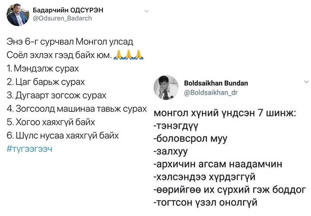Viewport: 311px width, 216px height.
Task: Select the '-тогтсон үзэл онолгүй' line
Action: click(206, 203)
